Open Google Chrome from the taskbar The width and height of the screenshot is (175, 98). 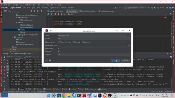64,95
